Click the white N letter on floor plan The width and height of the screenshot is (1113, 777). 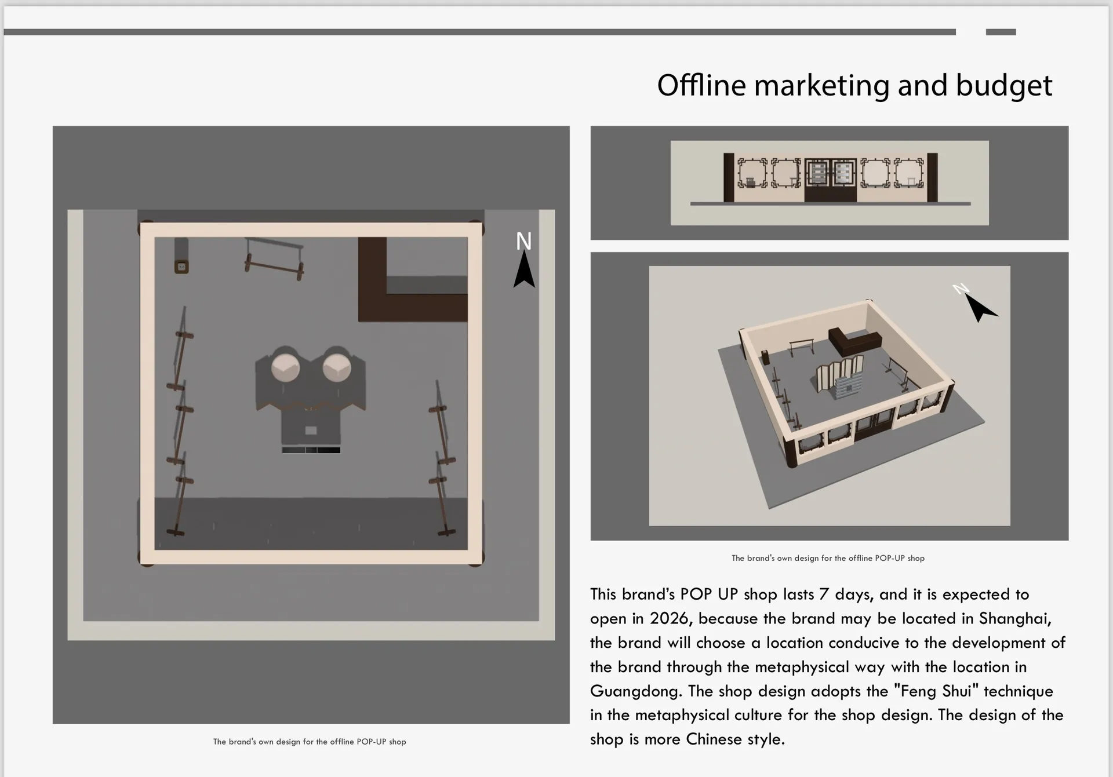coord(523,241)
